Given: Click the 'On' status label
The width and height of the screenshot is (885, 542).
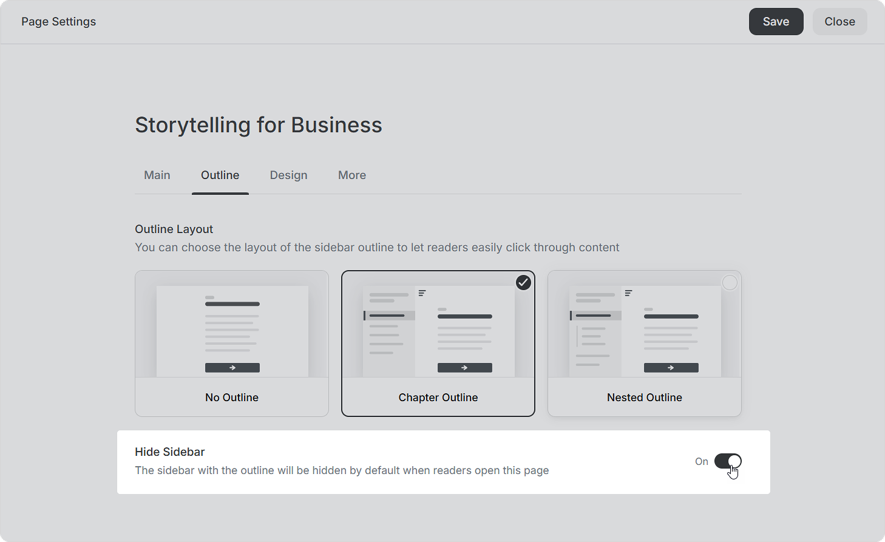Looking at the screenshot, I should [702, 461].
